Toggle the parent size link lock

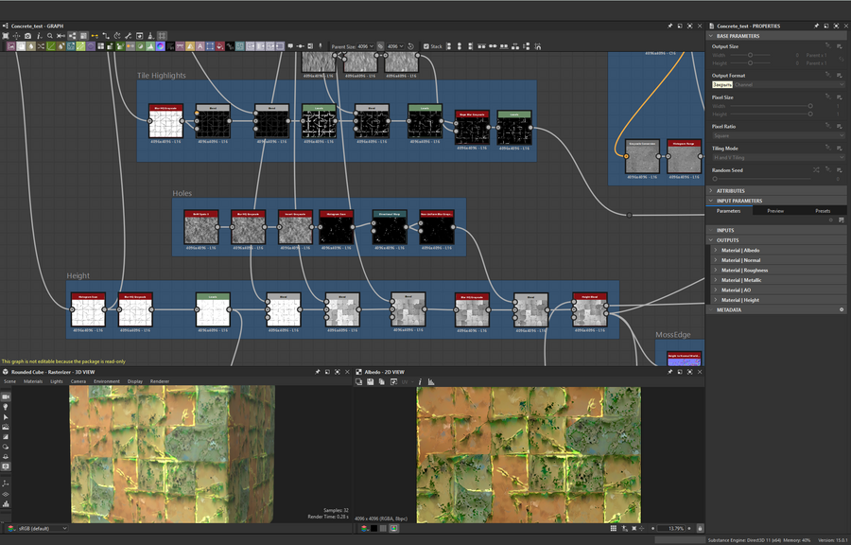point(381,45)
